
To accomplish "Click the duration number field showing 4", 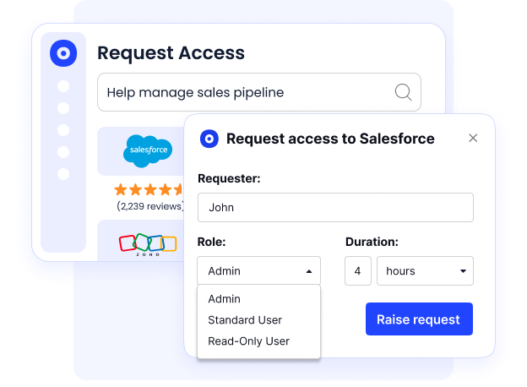I will point(358,271).
